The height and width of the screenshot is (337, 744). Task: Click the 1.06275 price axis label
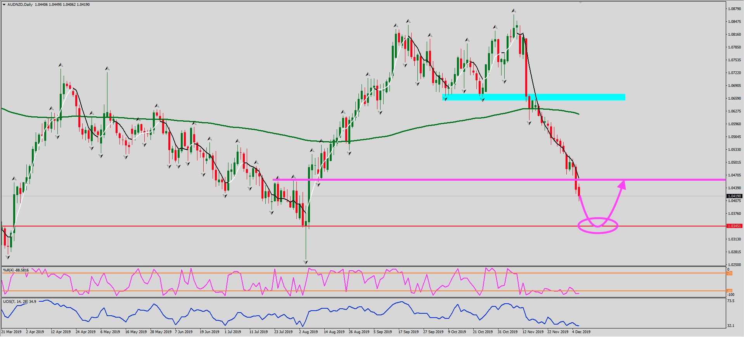(734, 111)
